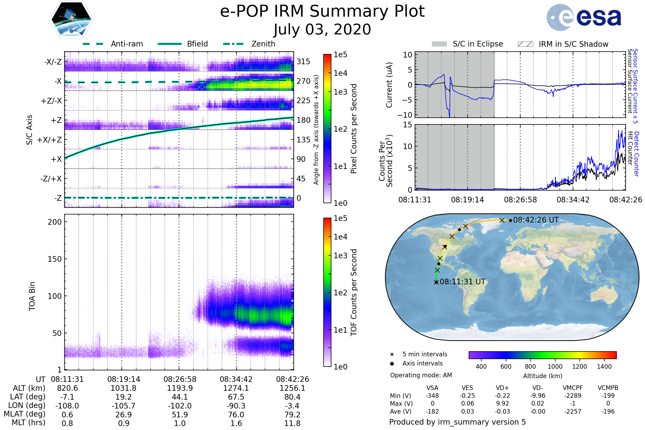Click the S/C in Eclipse gray legend patch
The image size is (645, 430).
coord(439,44)
